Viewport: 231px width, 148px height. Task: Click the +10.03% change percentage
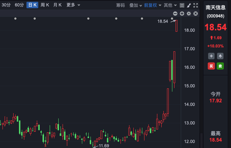pyautogui.click(x=216, y=46)
